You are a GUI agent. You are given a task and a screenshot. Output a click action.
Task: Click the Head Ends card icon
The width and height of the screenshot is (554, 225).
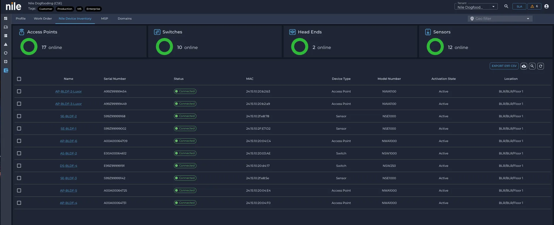pos(292,32)
